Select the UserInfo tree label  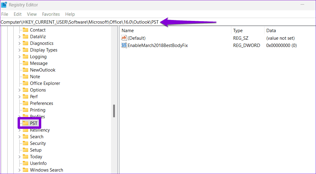38,163
